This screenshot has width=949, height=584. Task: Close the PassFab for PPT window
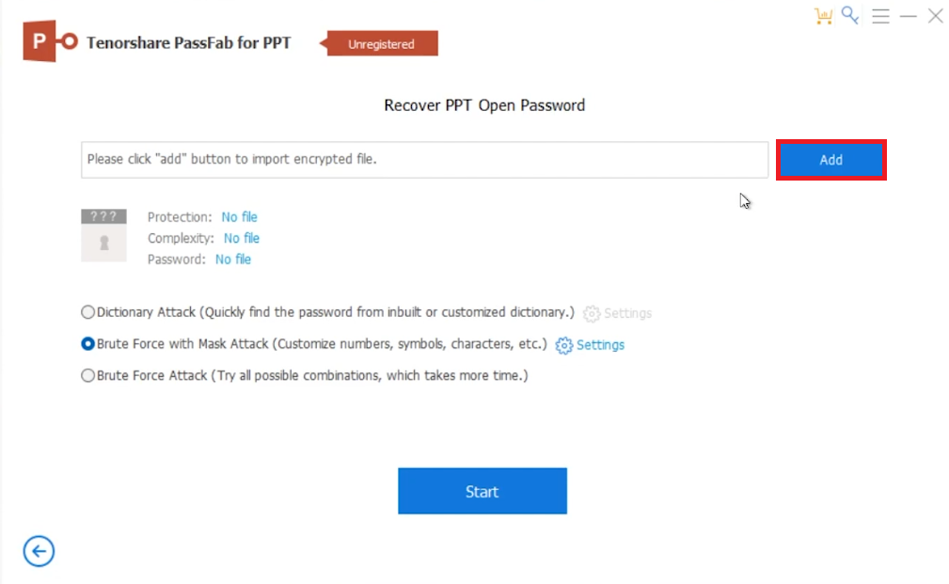[x=935, y=16]
